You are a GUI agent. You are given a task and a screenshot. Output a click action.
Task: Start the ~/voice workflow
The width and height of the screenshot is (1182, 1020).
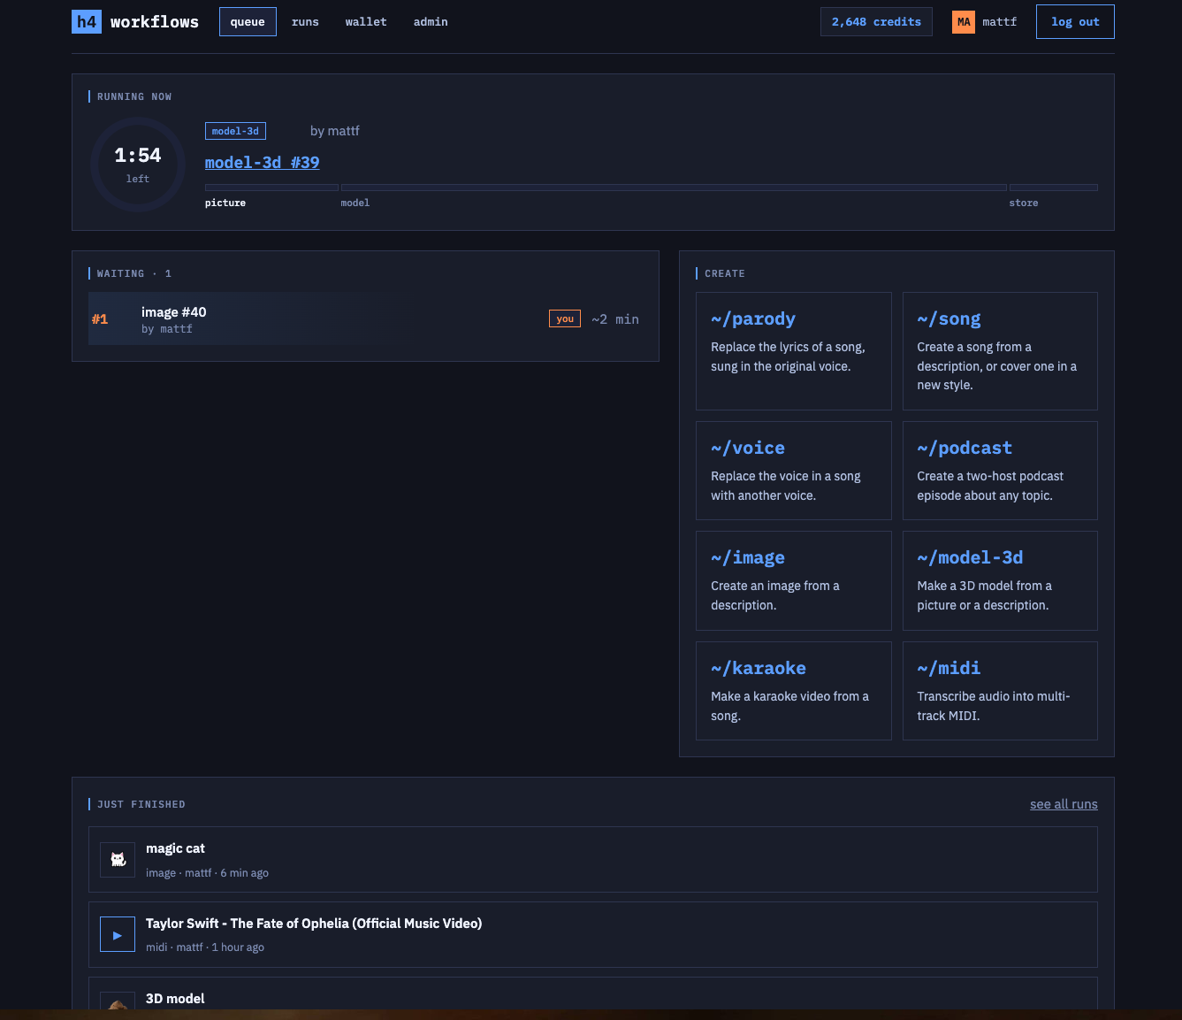(794, 471)
